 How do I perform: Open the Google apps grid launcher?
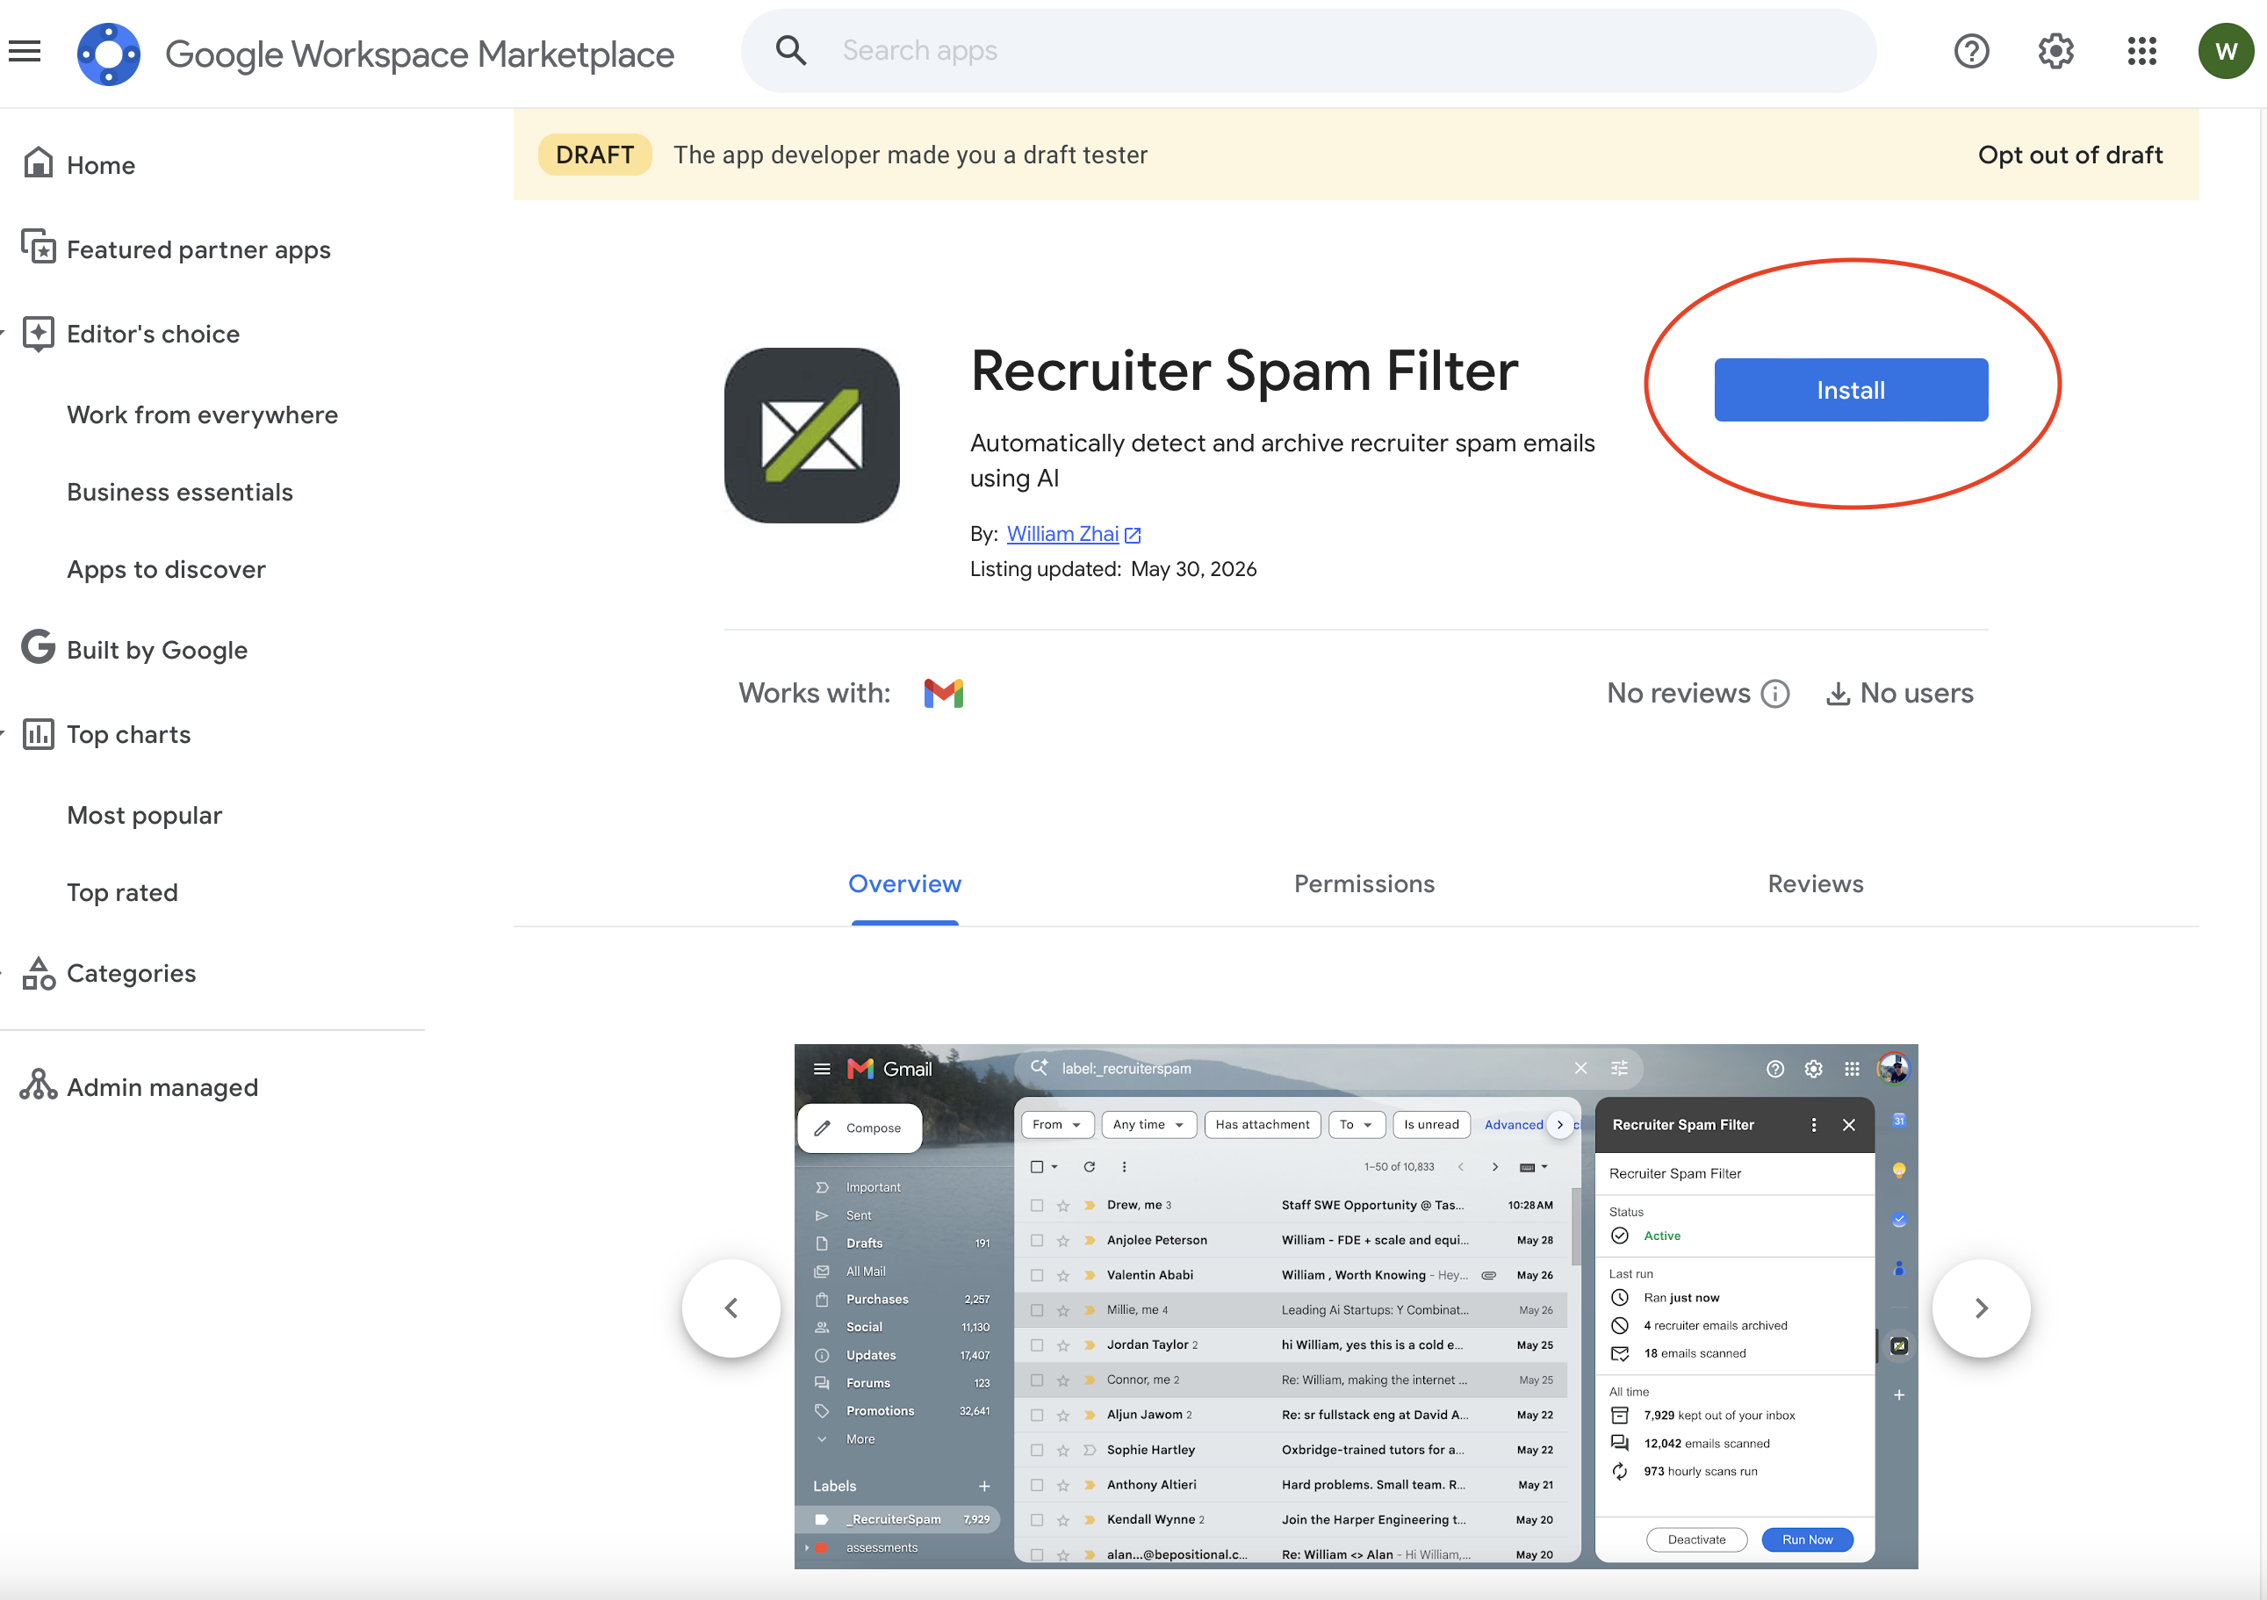coord(2141,51)
